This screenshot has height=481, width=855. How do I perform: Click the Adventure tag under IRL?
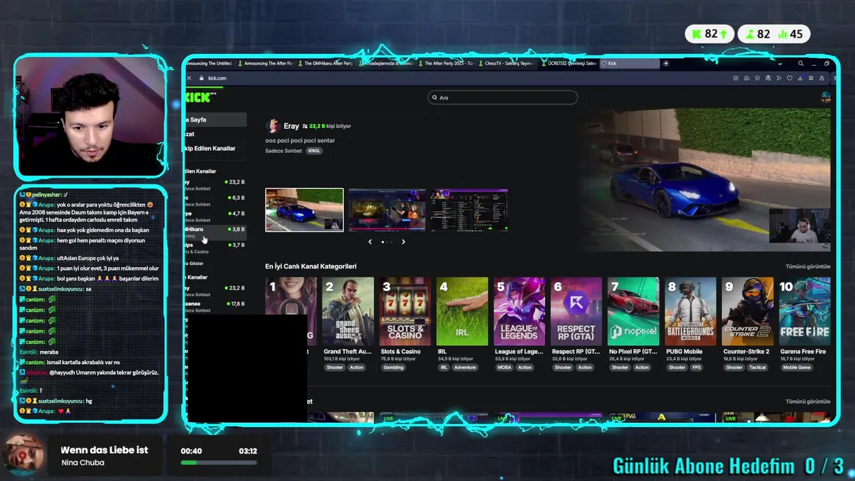coord(465,367)
